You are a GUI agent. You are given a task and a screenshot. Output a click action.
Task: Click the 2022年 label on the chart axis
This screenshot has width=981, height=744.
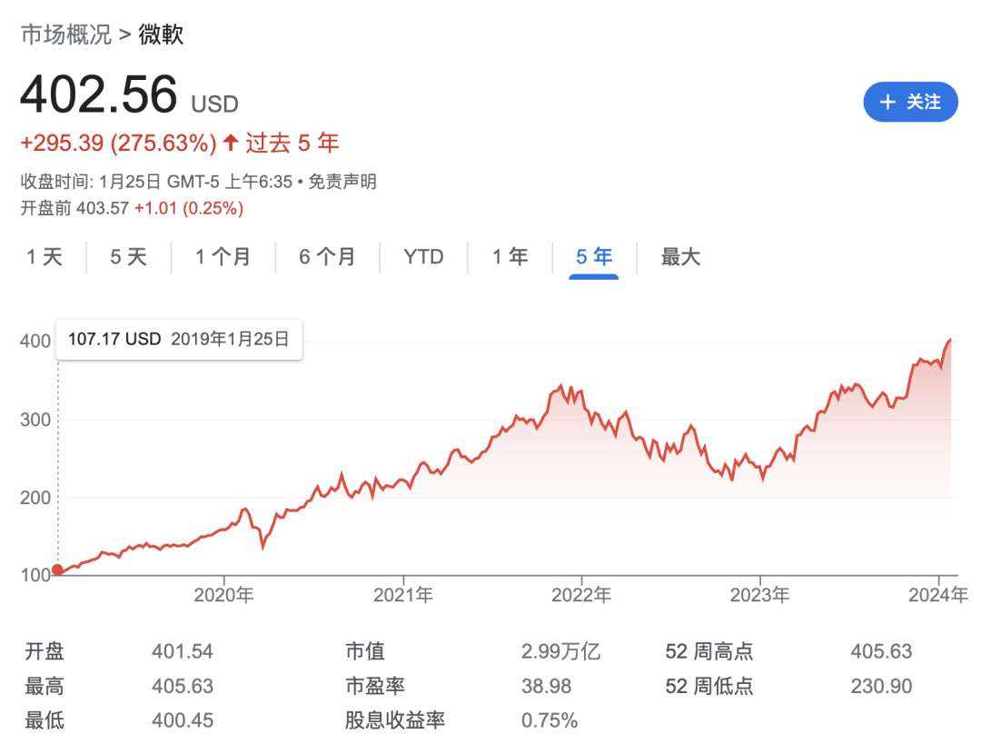[x=581, y=594]
